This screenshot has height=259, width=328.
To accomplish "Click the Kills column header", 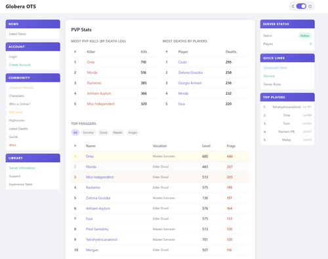I will [144, 52].
